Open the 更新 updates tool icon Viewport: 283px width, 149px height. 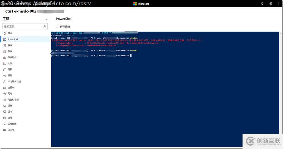point(5,70)
